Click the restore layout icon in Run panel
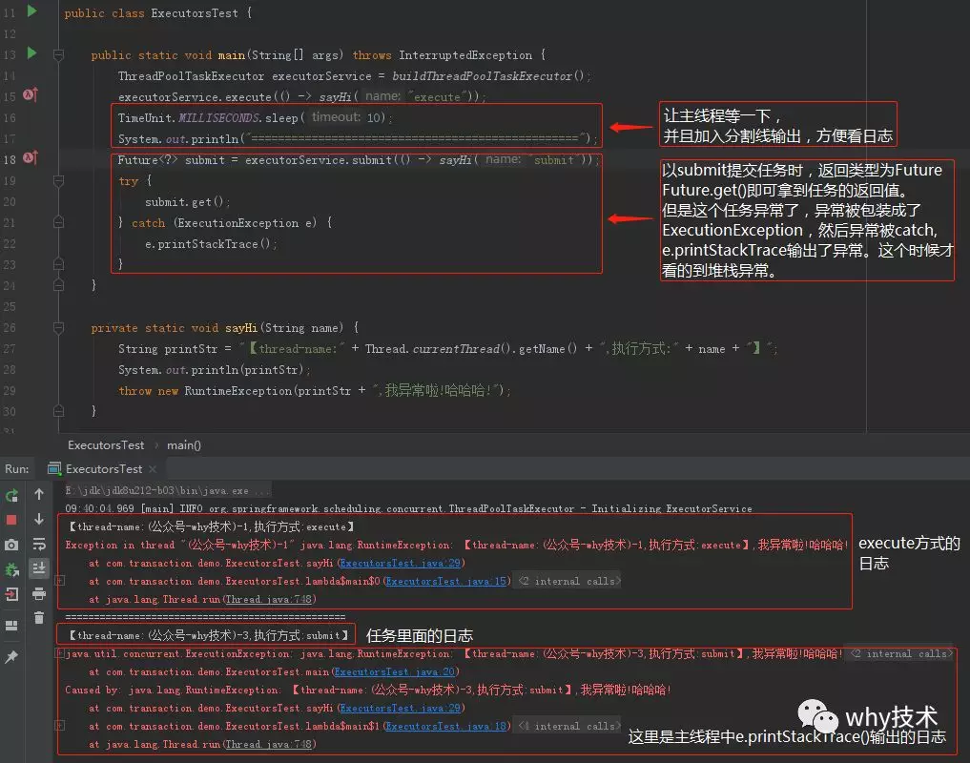Image resolution: width=970 pixels, height=763 pixels. pyautogui.click(x=11, y=626)
